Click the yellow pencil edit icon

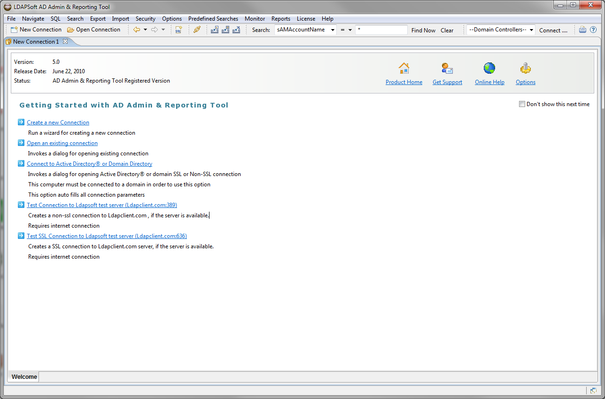coord(197,30)
